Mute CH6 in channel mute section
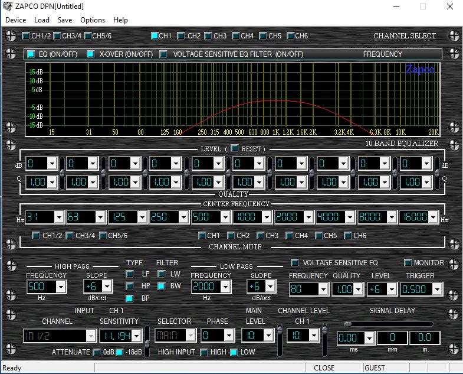 pyautogui.click(x=348, y=236)
